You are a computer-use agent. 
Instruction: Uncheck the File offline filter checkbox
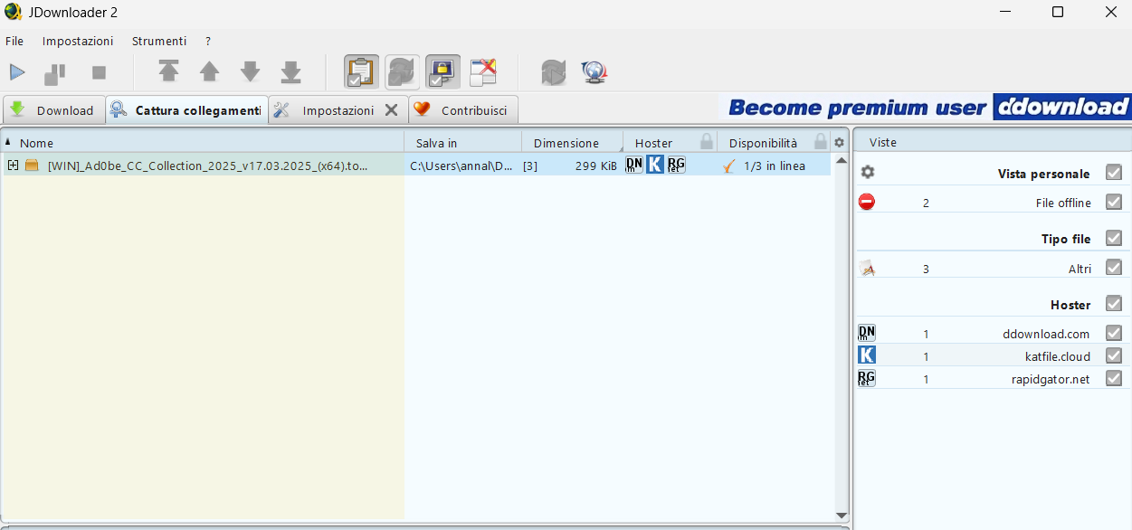tap(1114, 203)
